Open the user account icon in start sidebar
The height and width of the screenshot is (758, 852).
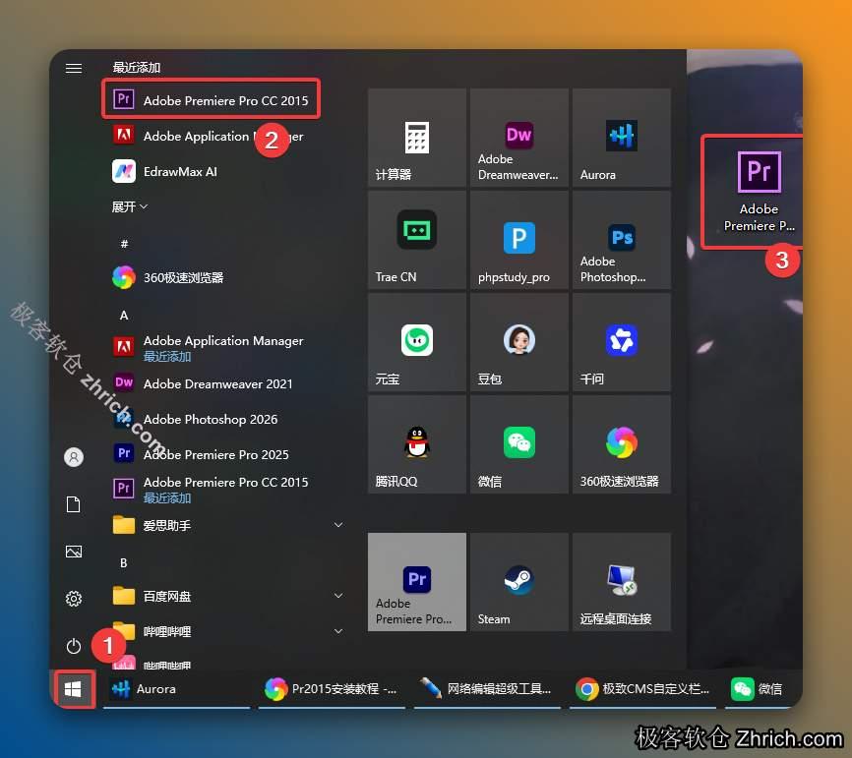(x=74, y=457)
